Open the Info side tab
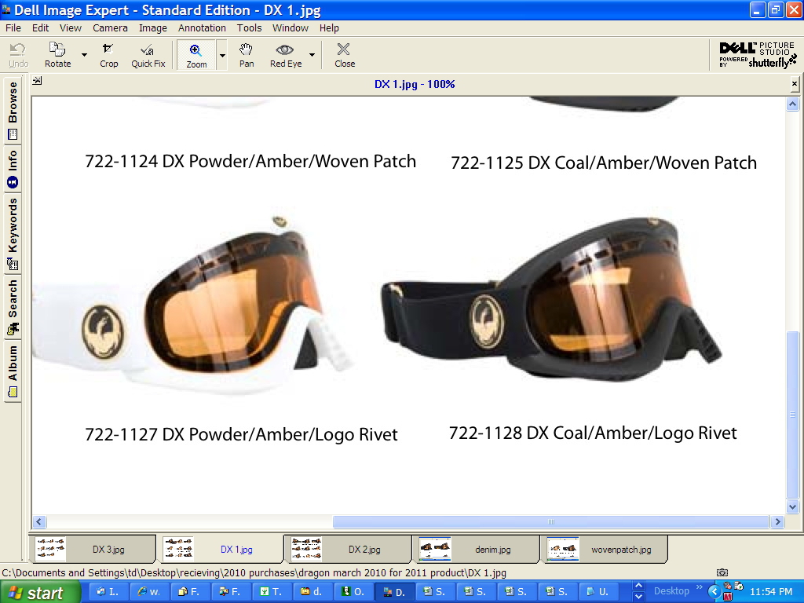Screen dimensions: 804x603 (x=13, y=169)
